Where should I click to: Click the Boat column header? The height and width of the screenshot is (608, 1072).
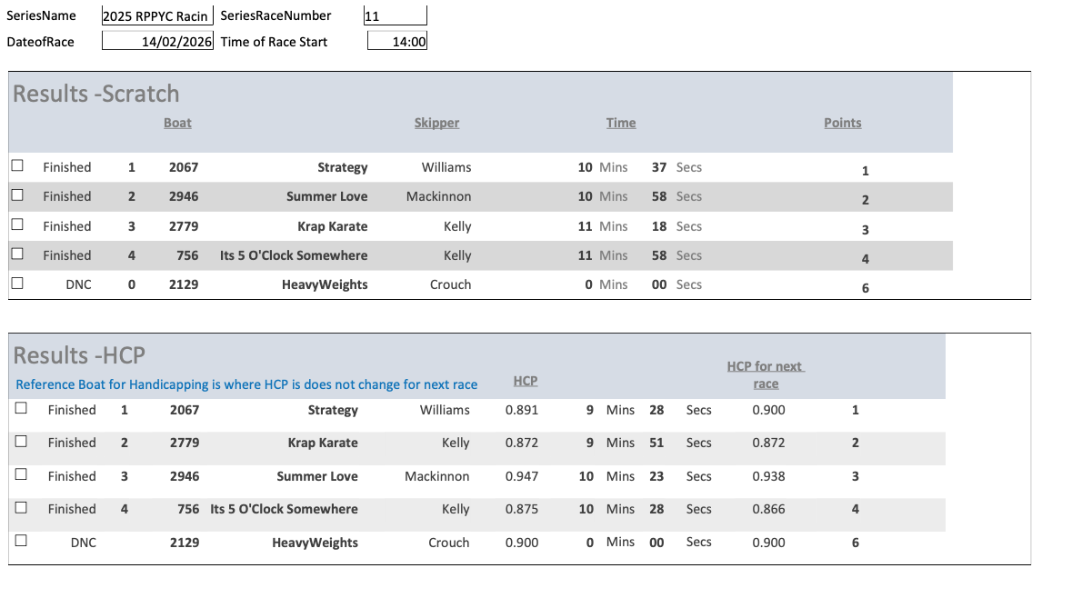pos(177,123)
